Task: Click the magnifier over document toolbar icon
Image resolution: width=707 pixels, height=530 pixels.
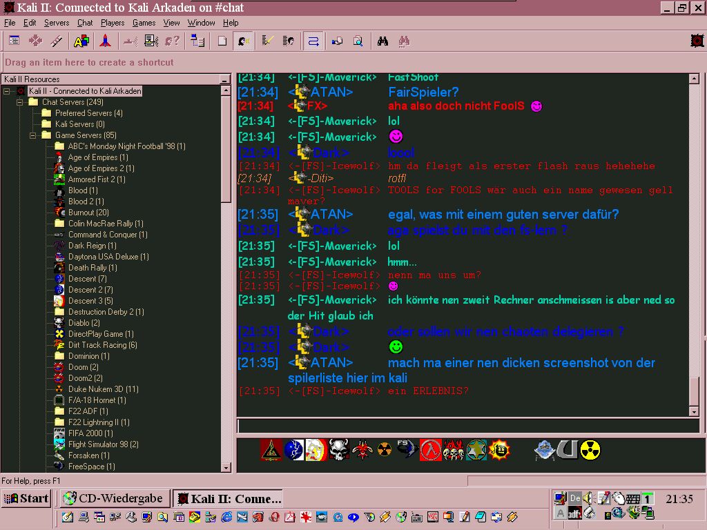Action: 358,41
